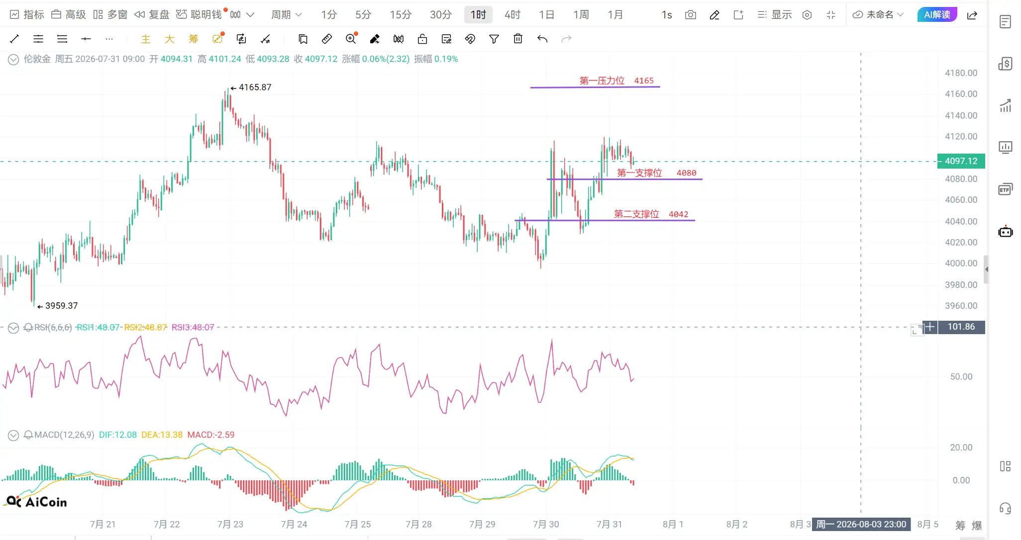Viewport: 1021px width, 540px height.
Task: Open the headset support icon
Action: (1006, 508)
